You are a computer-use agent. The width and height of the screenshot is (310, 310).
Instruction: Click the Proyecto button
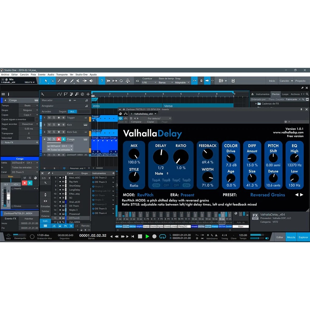300,81
